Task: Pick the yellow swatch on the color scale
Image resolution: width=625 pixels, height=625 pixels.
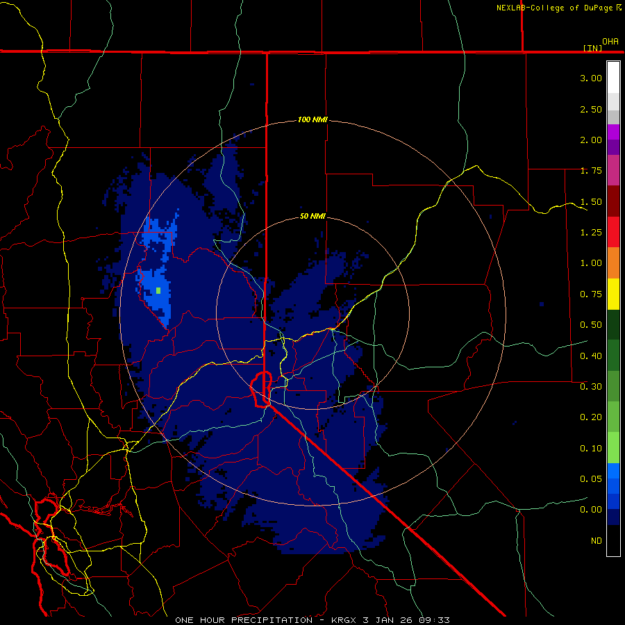Action: (x=613, y=294)
